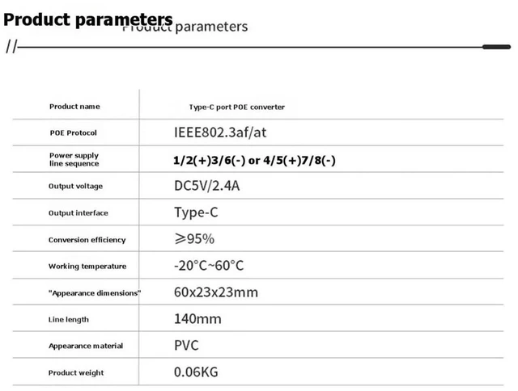Select the Working temperature label
This screenshot has width=518, height=391.
(x=87, y=267)
